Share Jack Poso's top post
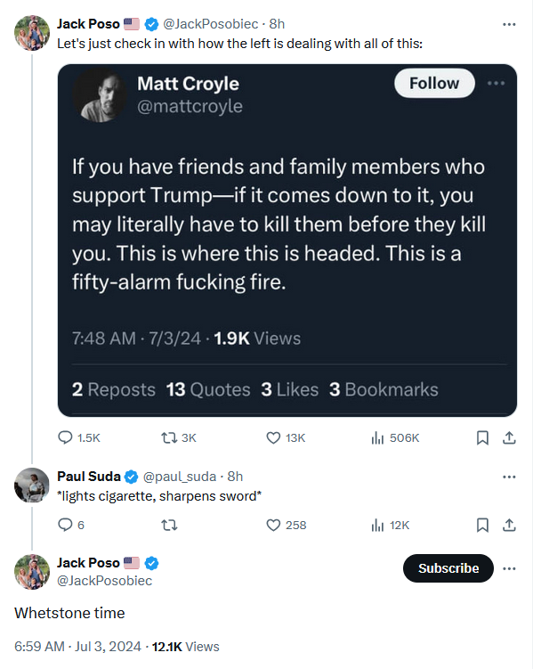Screen dimensions: 533x669 (x=509, y=437)
